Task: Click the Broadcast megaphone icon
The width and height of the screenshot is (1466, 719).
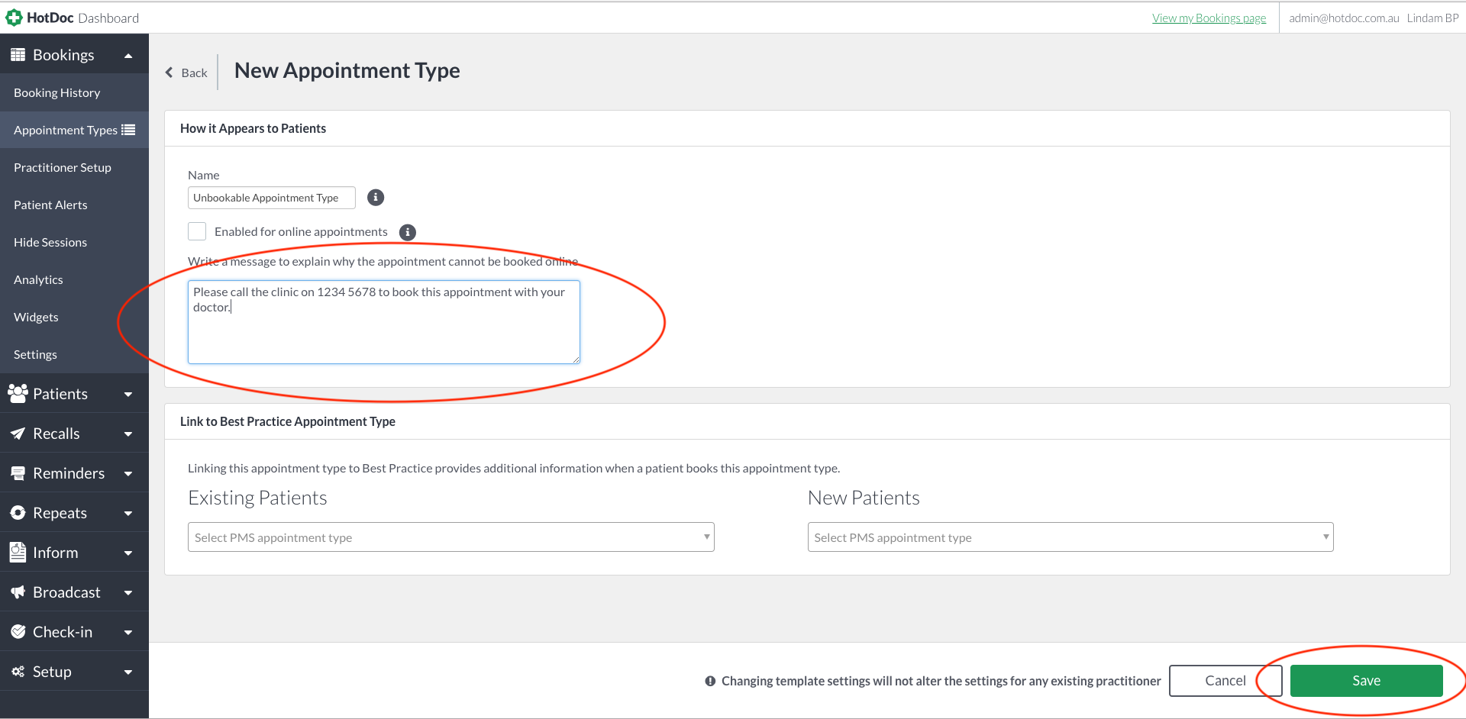Action: coord(18,592)
